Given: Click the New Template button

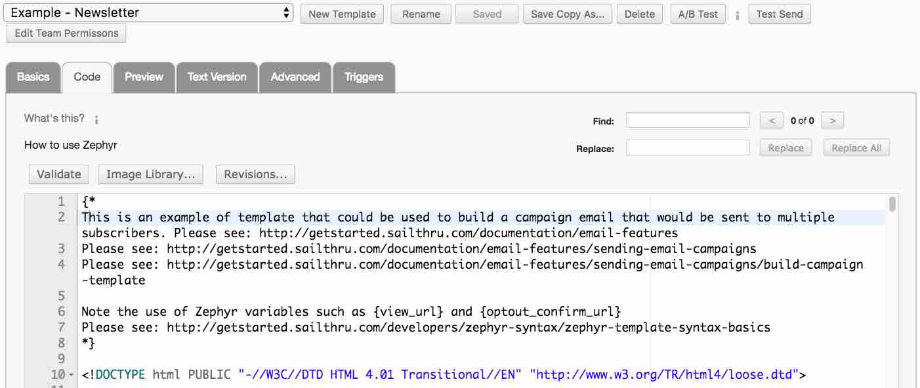Looking at the screenshot, I should (342, 13).
